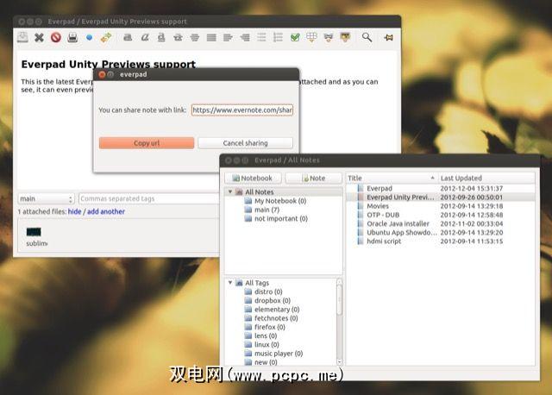
Task: Center-align the note text
Action: tap(195, 37)
